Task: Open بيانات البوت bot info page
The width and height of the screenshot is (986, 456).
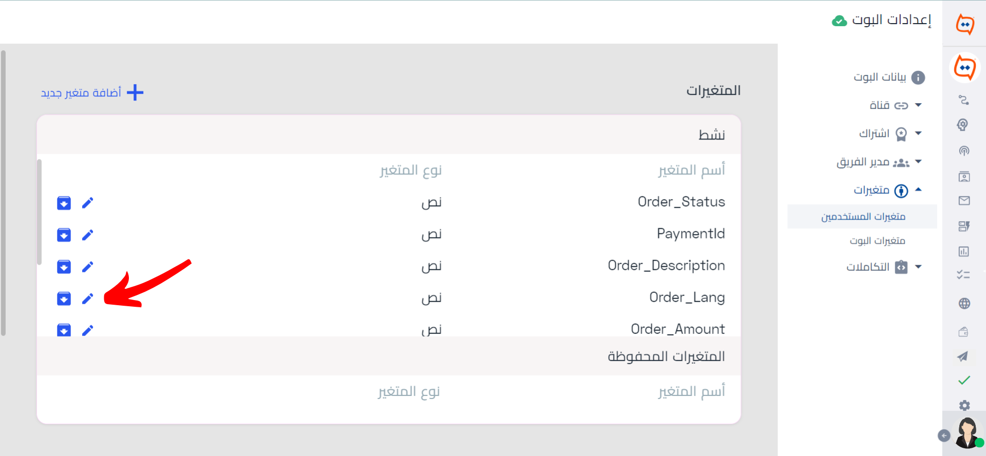Action: [889, 77]
